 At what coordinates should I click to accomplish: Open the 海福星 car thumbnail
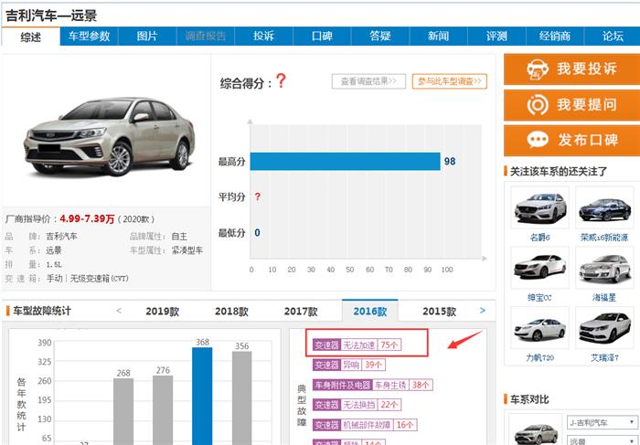point(604,268)
